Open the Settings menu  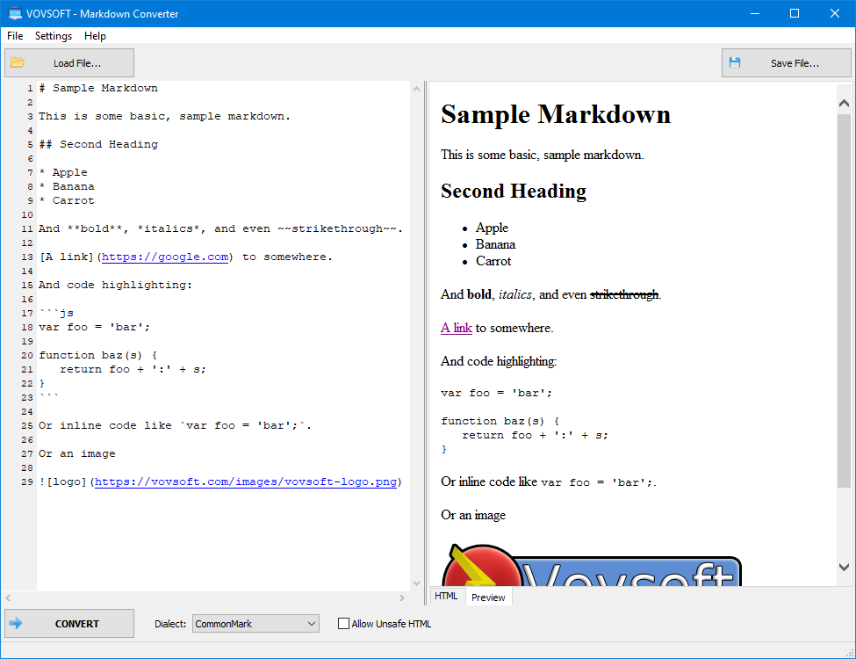click(x=54, y=35)
